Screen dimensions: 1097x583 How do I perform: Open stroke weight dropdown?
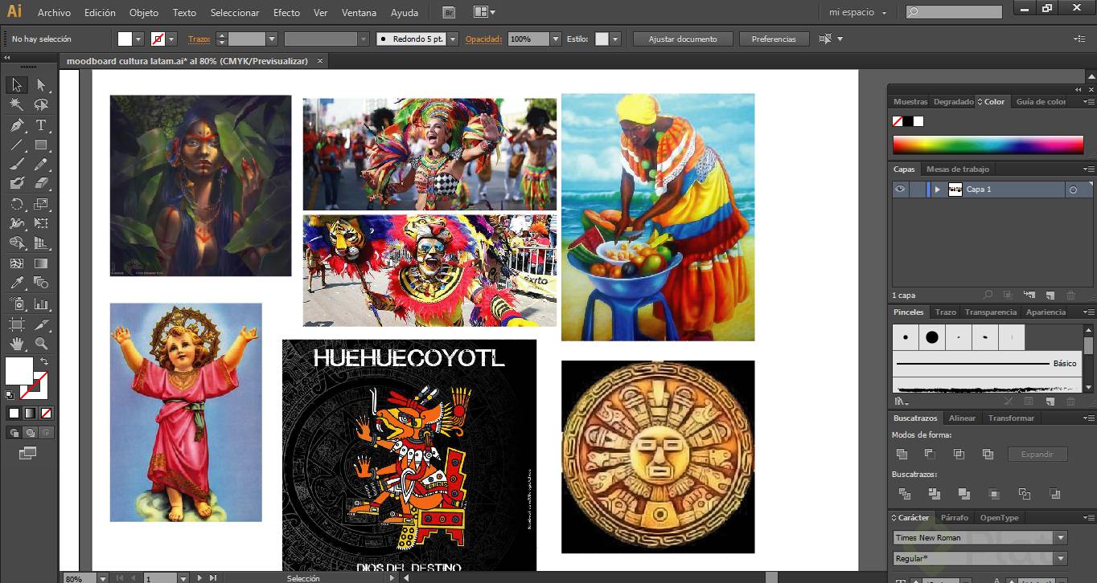(272, 39)
